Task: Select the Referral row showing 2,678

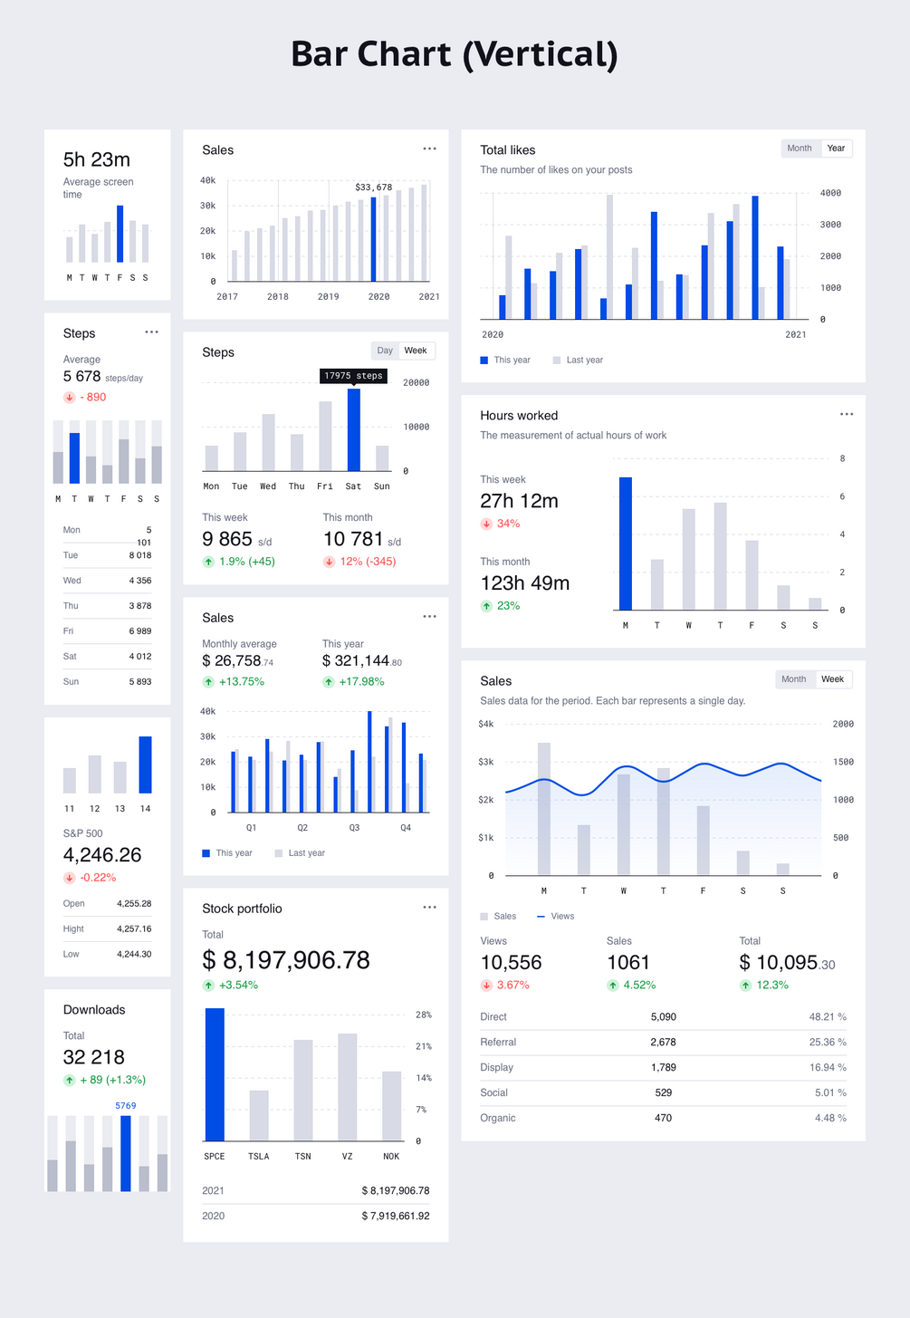Action: [x=664, y=1043]
